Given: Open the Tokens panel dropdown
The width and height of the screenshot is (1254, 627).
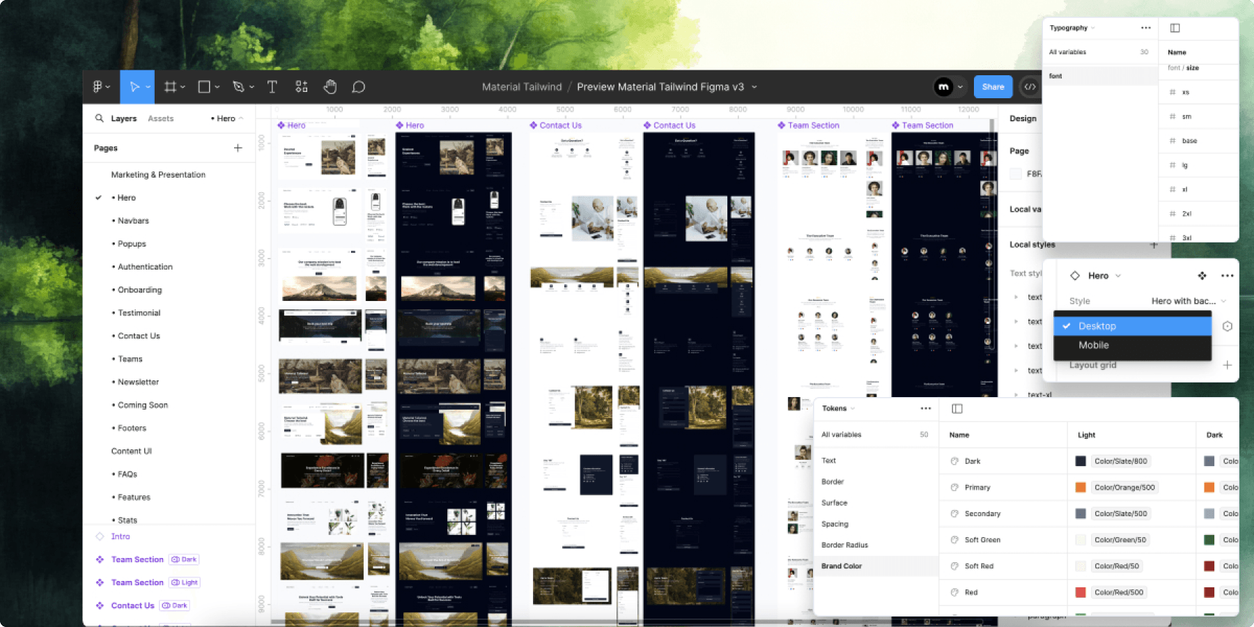Looking at the screenshot, I should click(840, 408).
